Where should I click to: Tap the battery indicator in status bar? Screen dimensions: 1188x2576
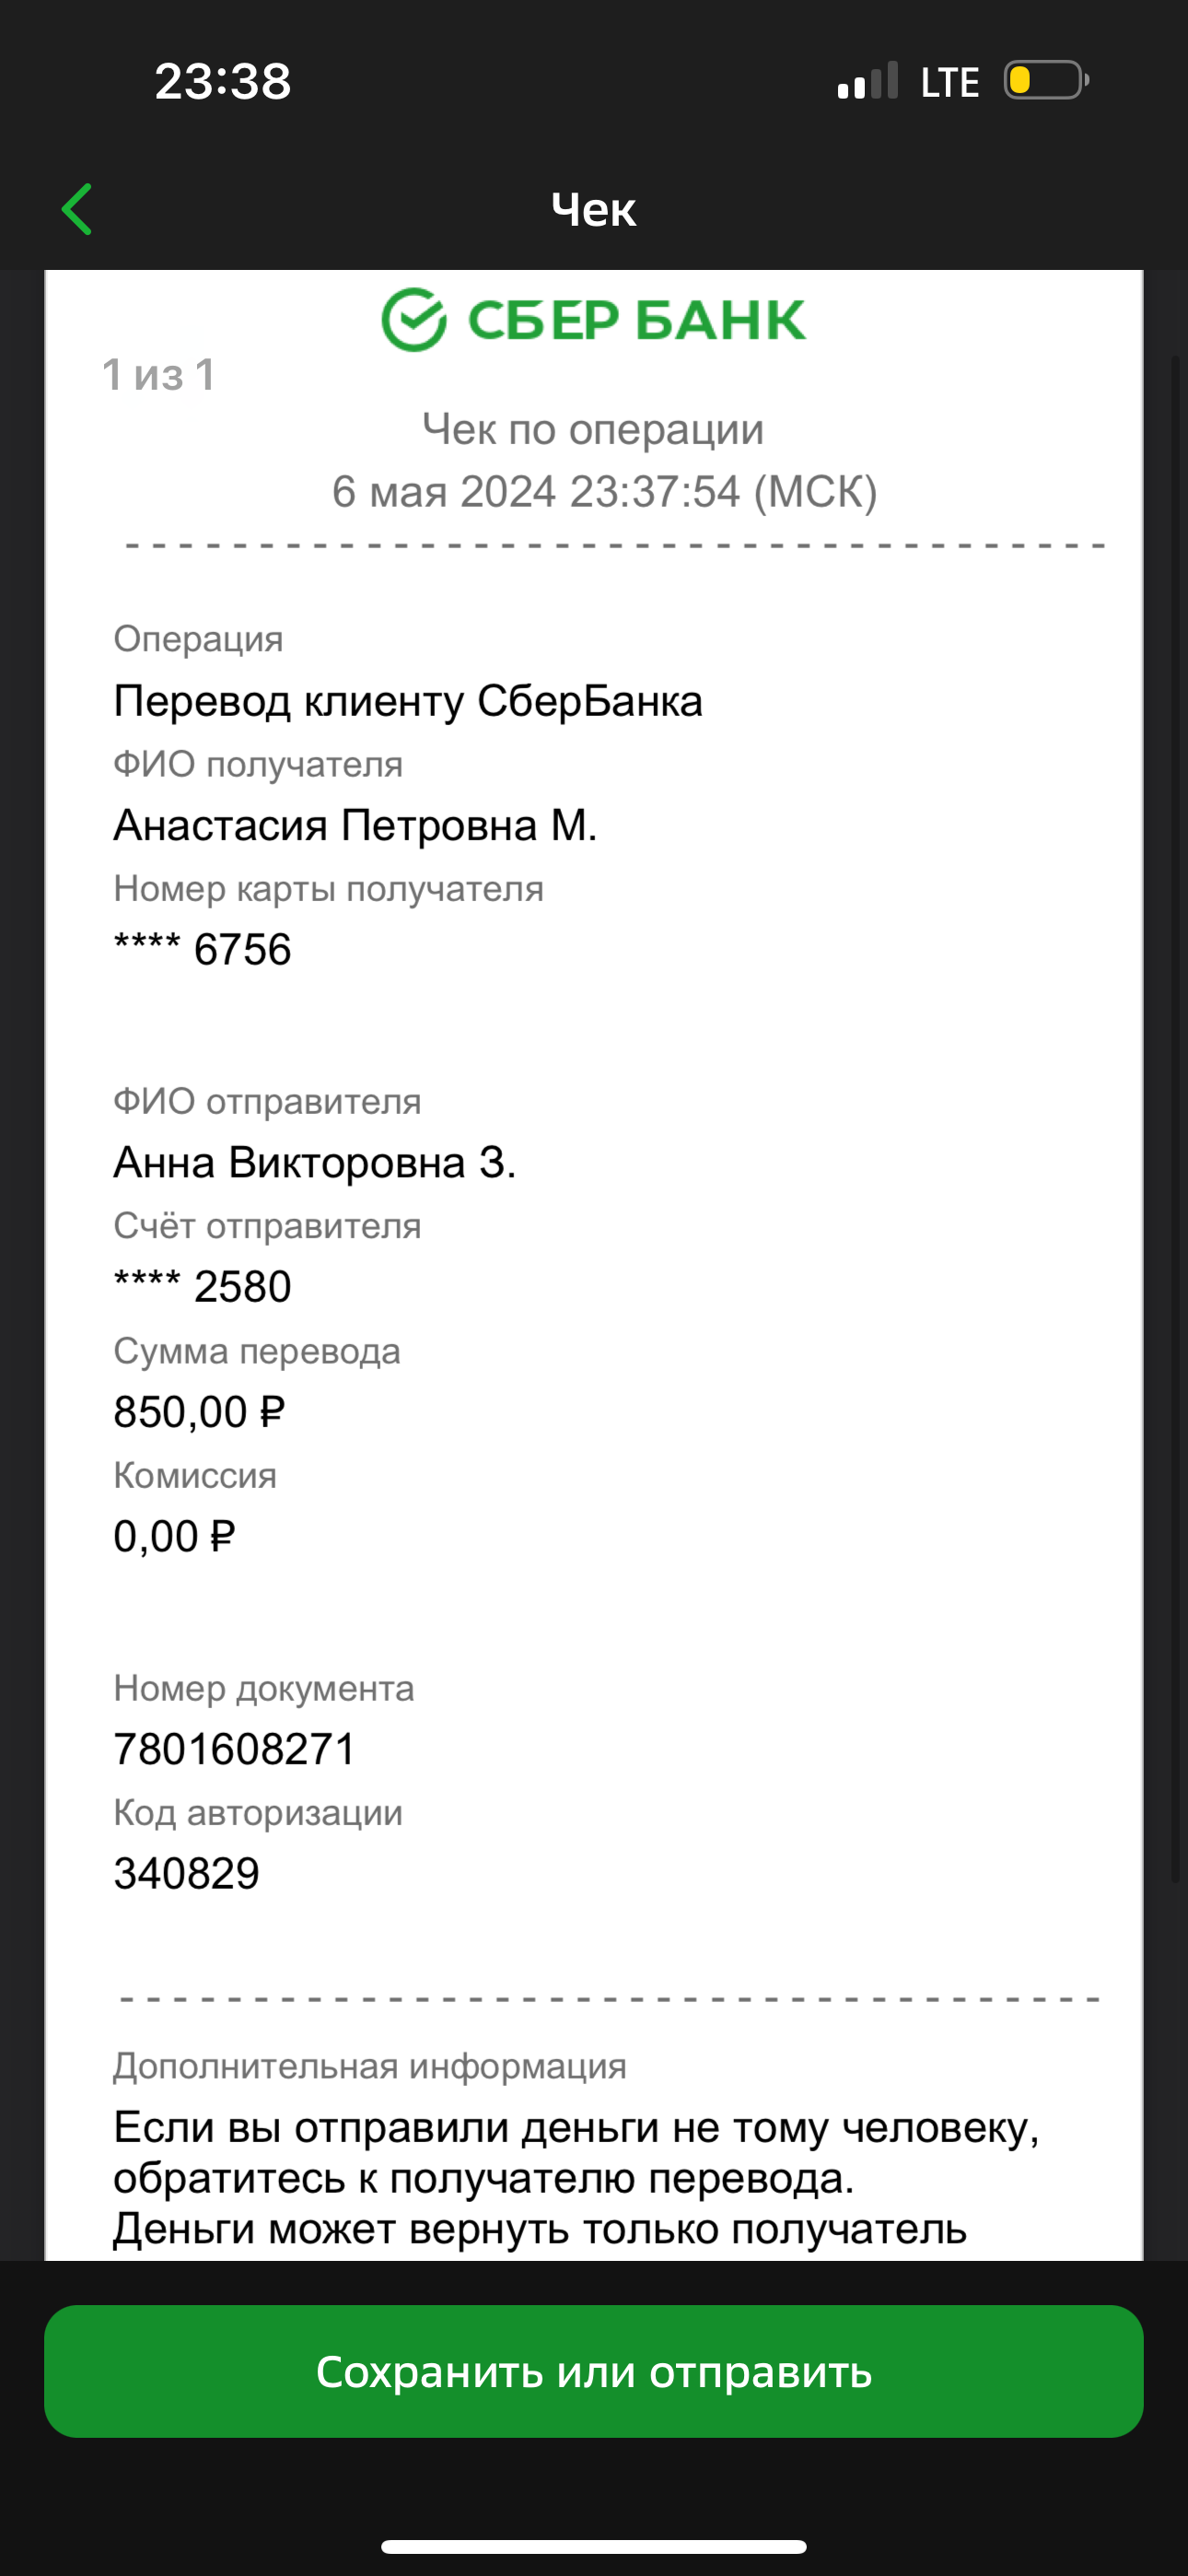(x=1046, y=81)
